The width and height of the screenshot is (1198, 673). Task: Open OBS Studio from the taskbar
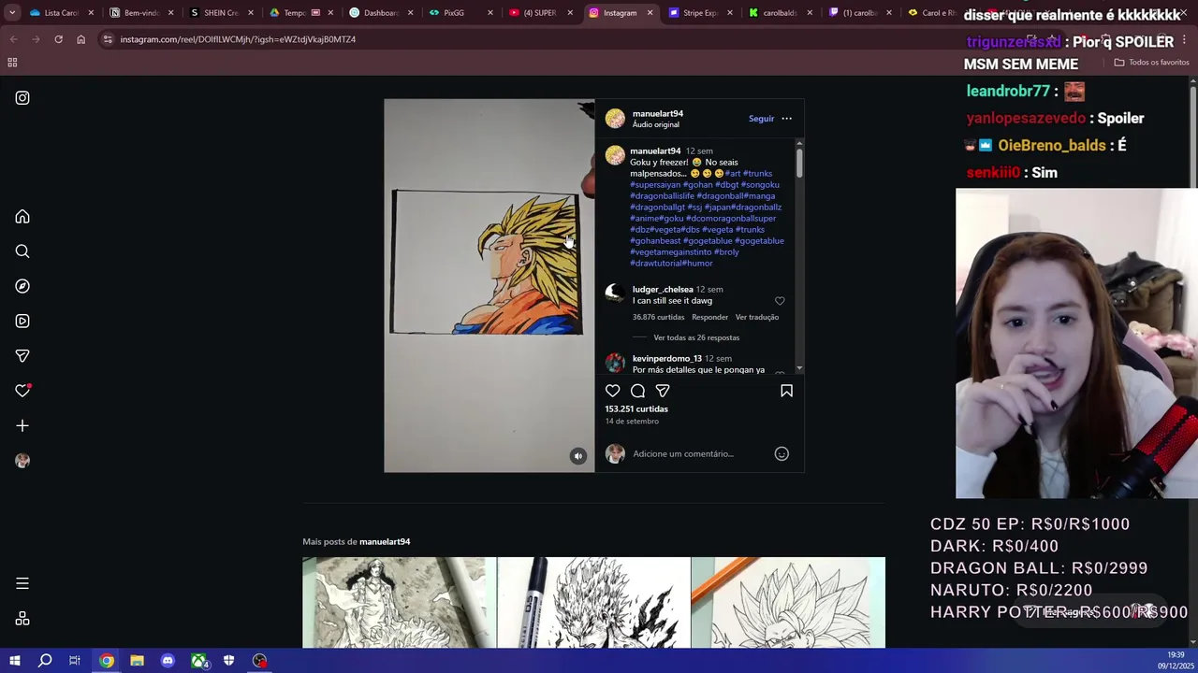click(259, 661)
